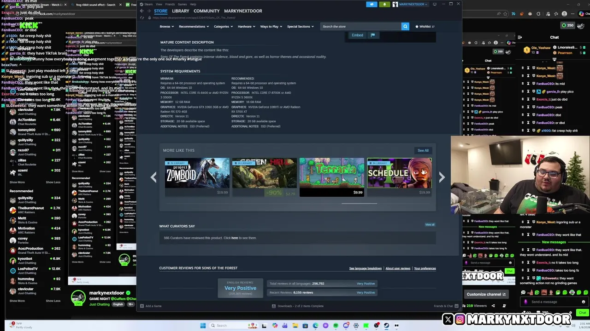Open the Wishlist link
The image size is (590, 331).
425,26
